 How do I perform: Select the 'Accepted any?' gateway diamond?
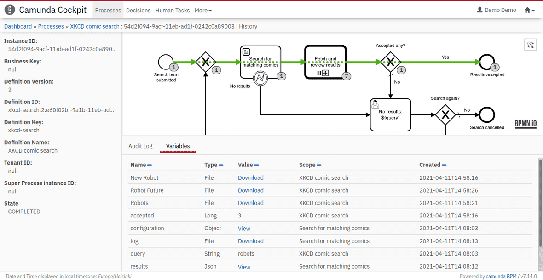coord(390,62)
